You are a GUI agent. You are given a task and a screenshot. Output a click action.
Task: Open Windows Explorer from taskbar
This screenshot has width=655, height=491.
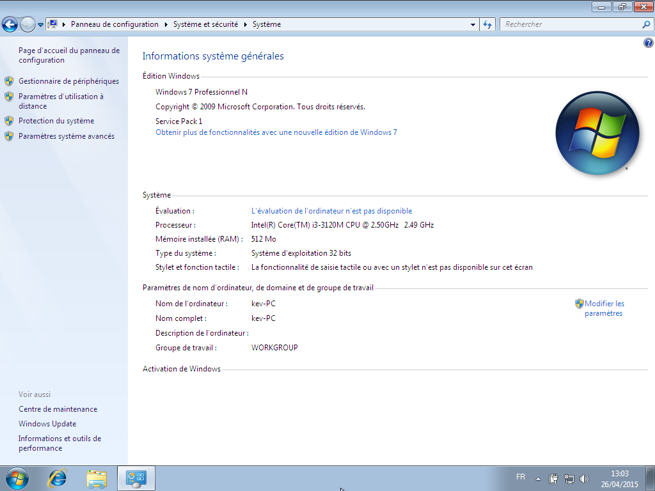coord(97,478)
